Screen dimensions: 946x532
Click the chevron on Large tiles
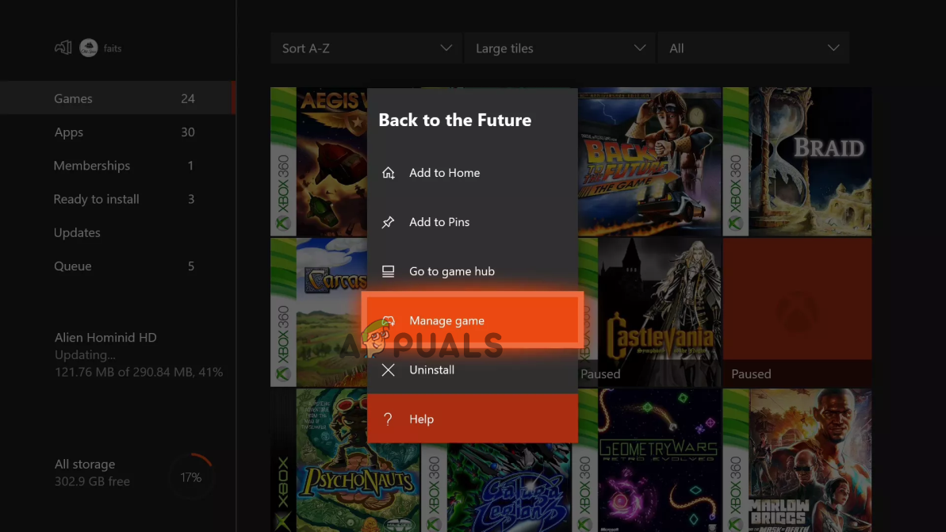click(x=639, y=48)
